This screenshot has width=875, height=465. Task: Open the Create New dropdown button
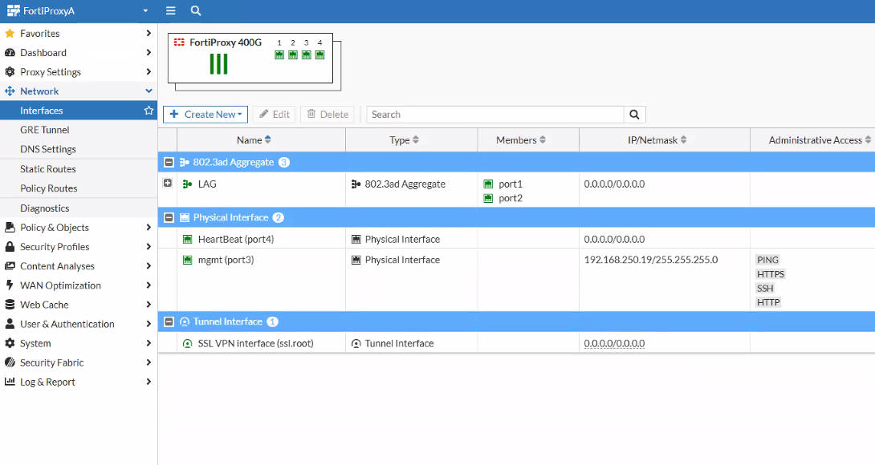[206, 115]
